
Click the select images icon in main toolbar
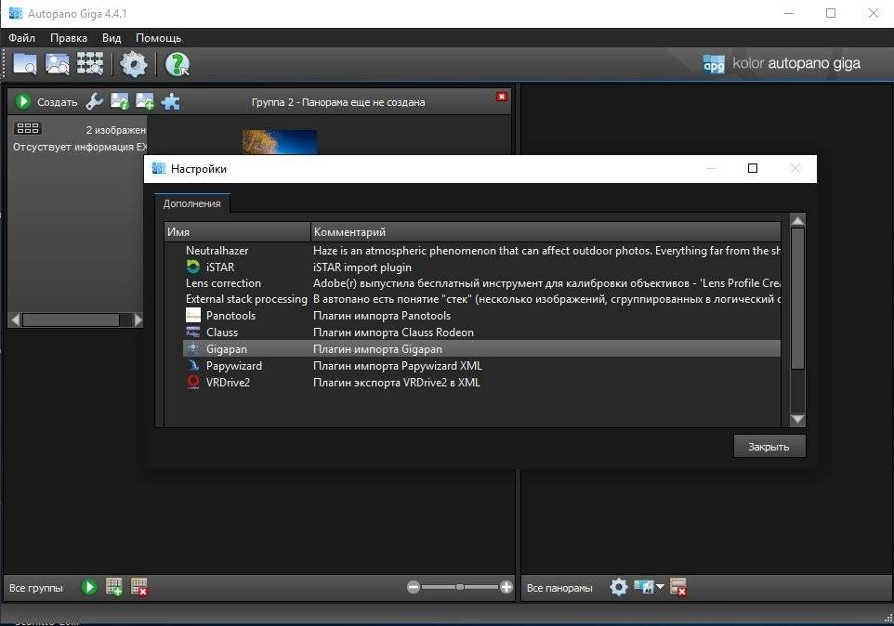[58, 64]
